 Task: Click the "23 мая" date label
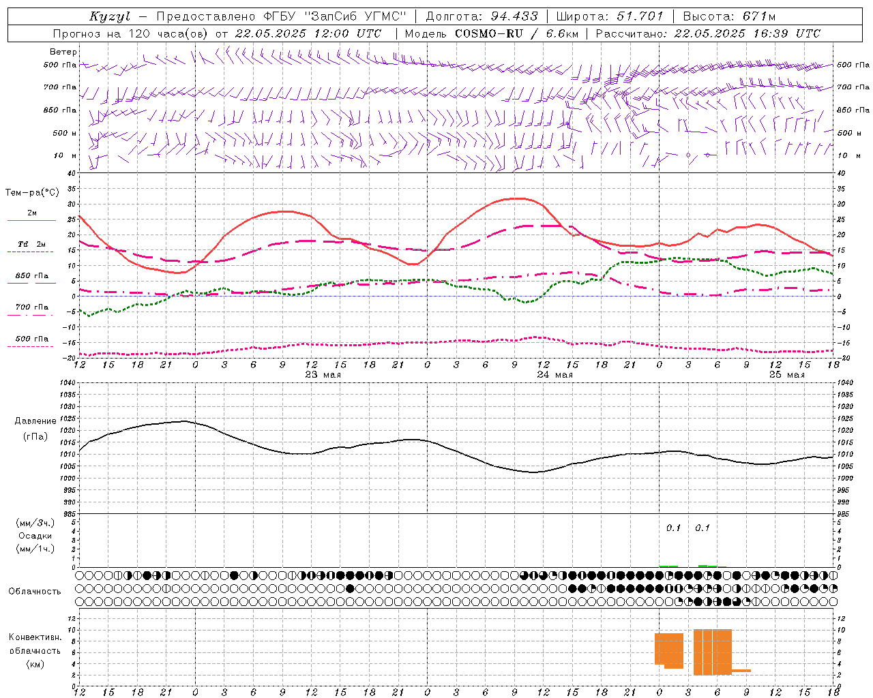point(323,375)
